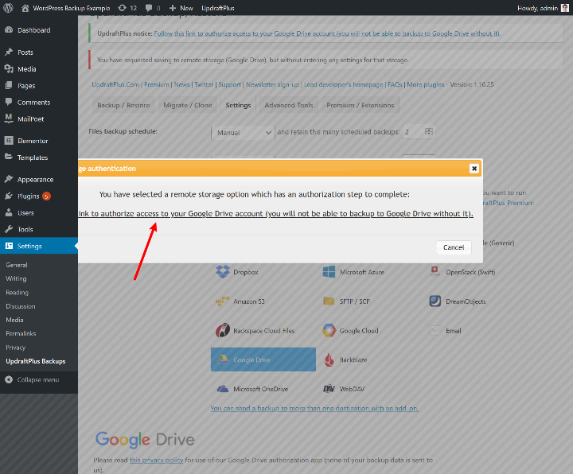
Task: Select the highlighted Google Drive storage option
Action: pos(263,359)
